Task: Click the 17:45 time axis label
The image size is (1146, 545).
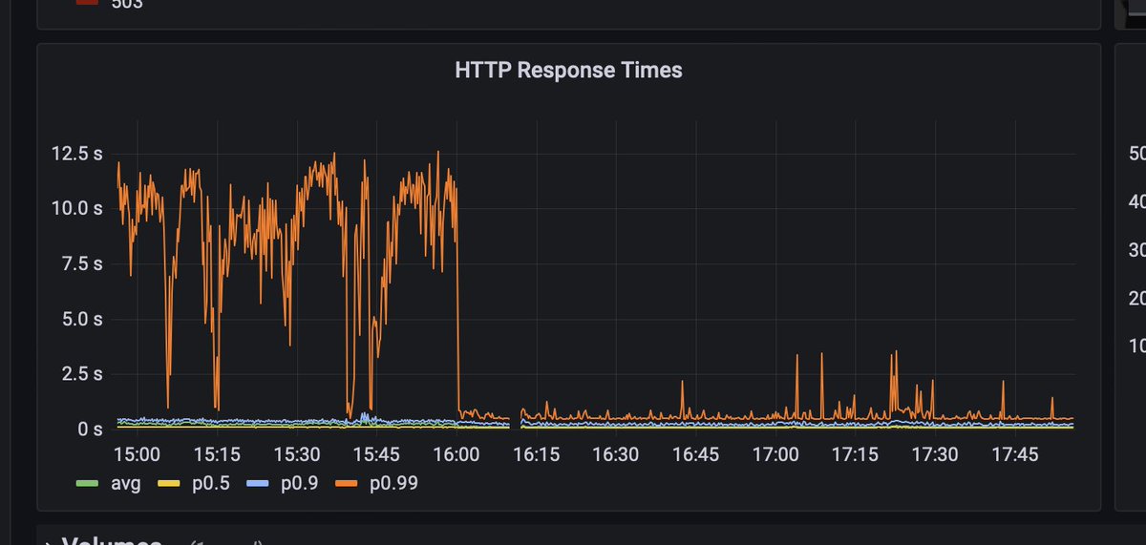Action: (1014, 455)
